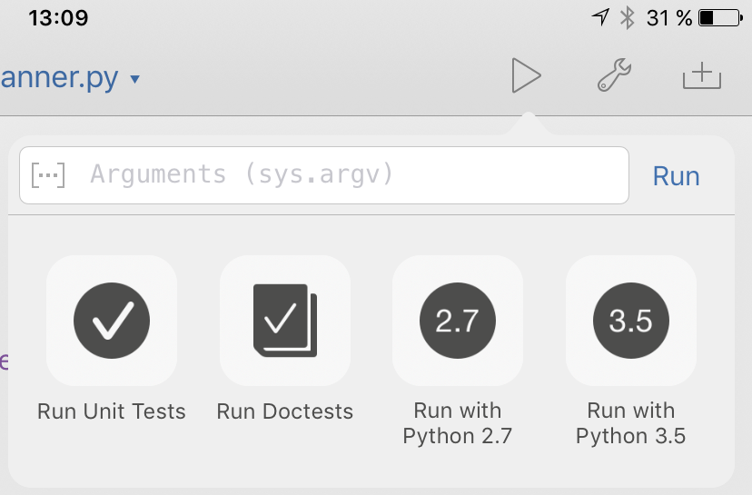Tap the Bluetooth status icon
Viewport: 752px width, 495px height.
(x=627, y=17)
